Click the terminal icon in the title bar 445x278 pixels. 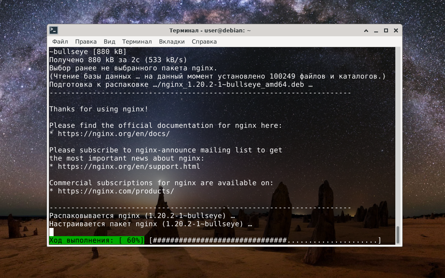[54, 30]
